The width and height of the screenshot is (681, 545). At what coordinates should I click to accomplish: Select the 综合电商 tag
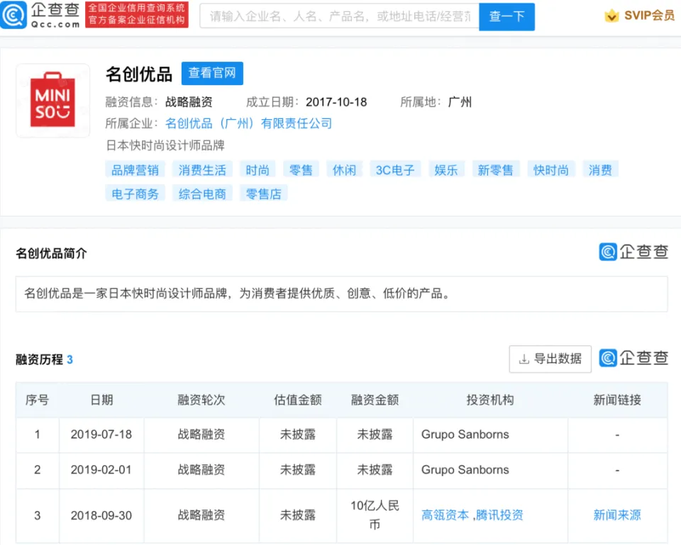(202, 194)
